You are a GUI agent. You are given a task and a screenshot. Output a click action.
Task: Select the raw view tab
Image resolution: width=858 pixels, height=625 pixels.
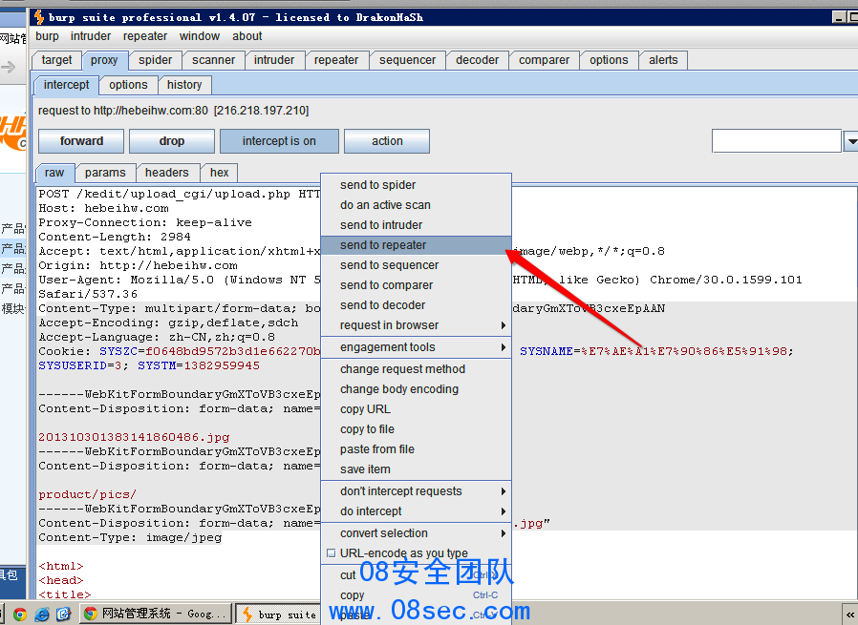(54, 173)
